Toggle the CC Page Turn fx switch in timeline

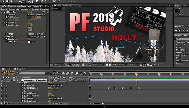pyautogui.click(x=2, y=83)
